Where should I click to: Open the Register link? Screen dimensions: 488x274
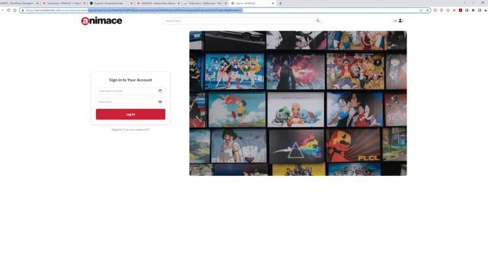(117, 129)
